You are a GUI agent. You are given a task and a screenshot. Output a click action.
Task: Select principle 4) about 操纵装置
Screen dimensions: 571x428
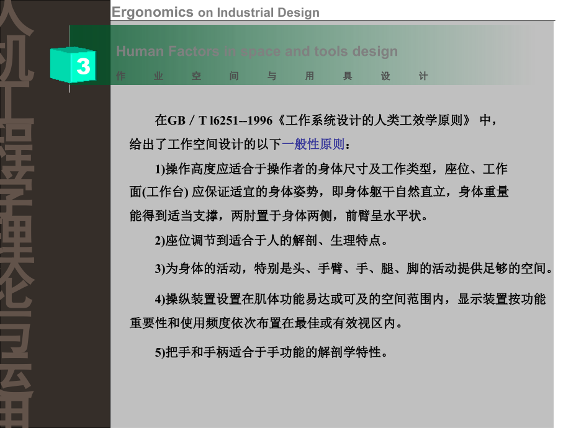350,300
